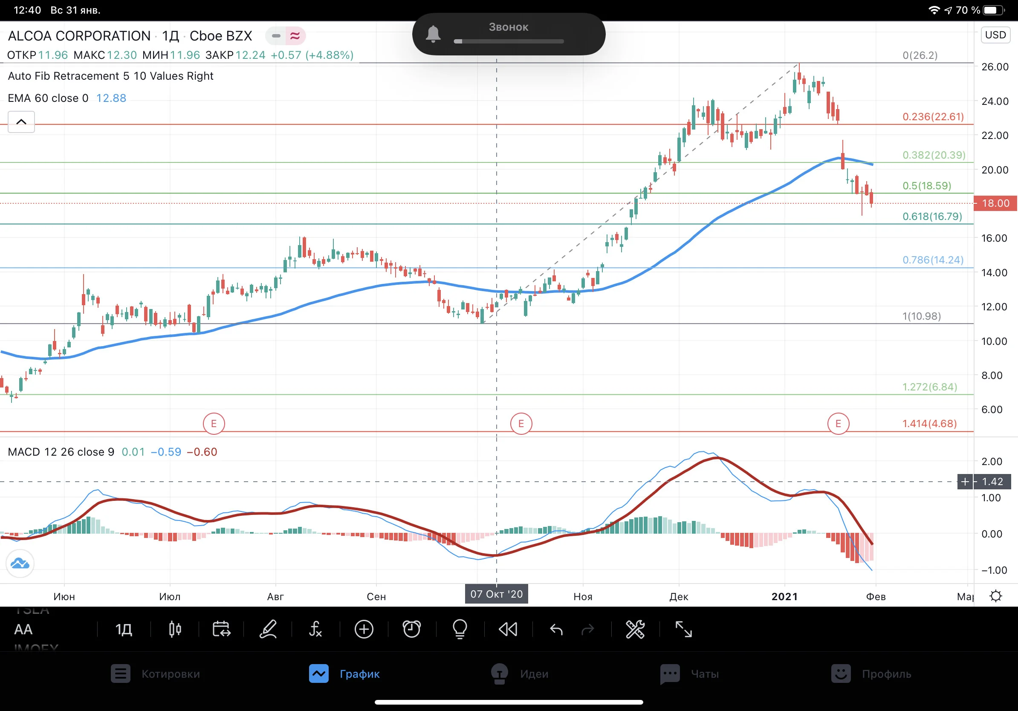Open the Профиль tab
The width and height of the screenshot is (1018, 711).
coord(871,674)
